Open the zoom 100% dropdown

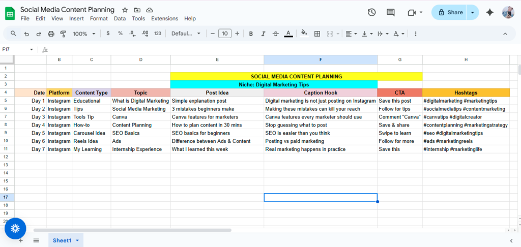coord(83,34)
